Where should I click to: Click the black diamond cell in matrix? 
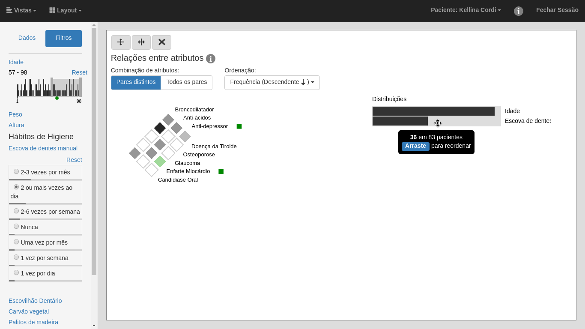click(x=160, y=128)
